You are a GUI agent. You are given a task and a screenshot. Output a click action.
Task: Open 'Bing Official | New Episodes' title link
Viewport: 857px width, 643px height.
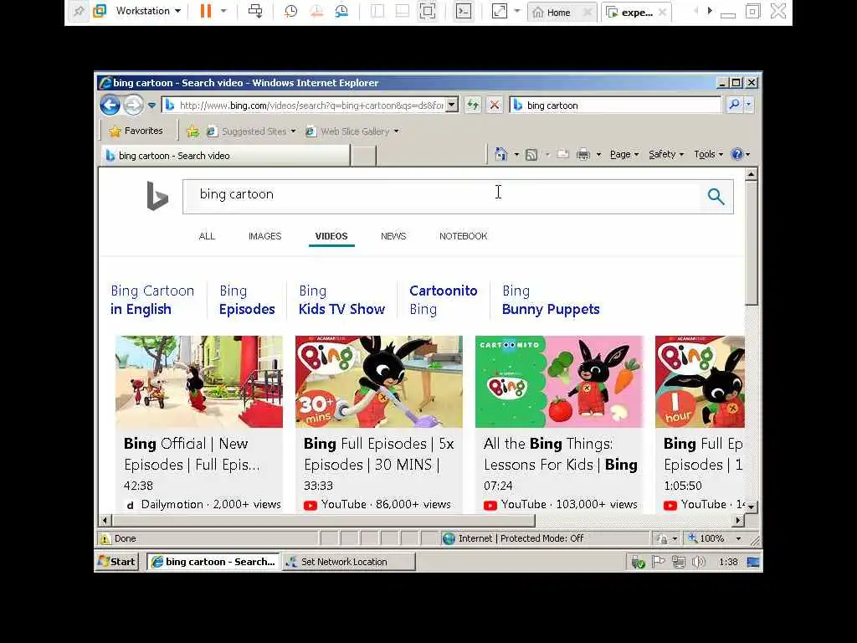point(192,454)
